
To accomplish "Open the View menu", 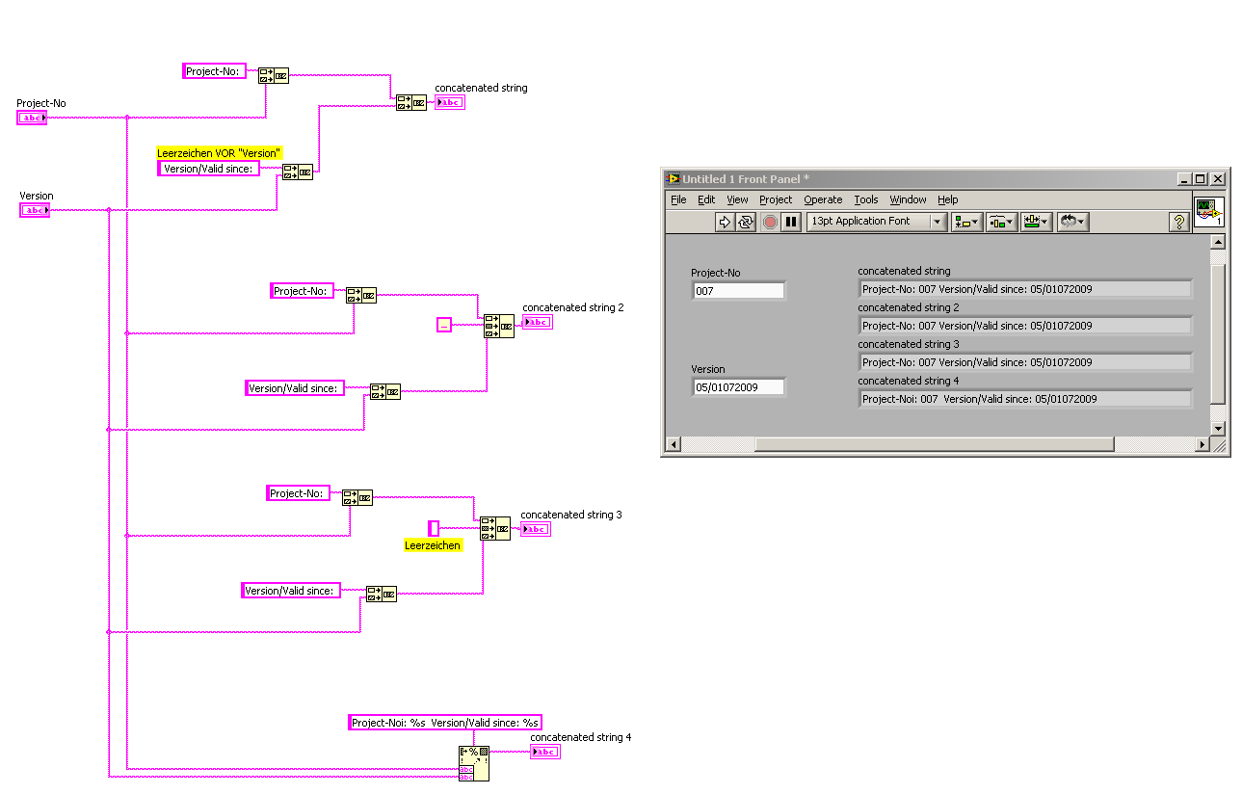I will pos(737,199).
